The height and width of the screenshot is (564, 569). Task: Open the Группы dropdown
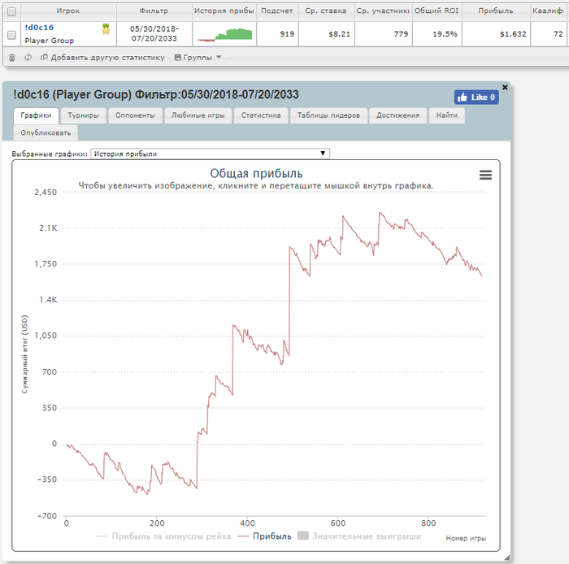(198, 58)
